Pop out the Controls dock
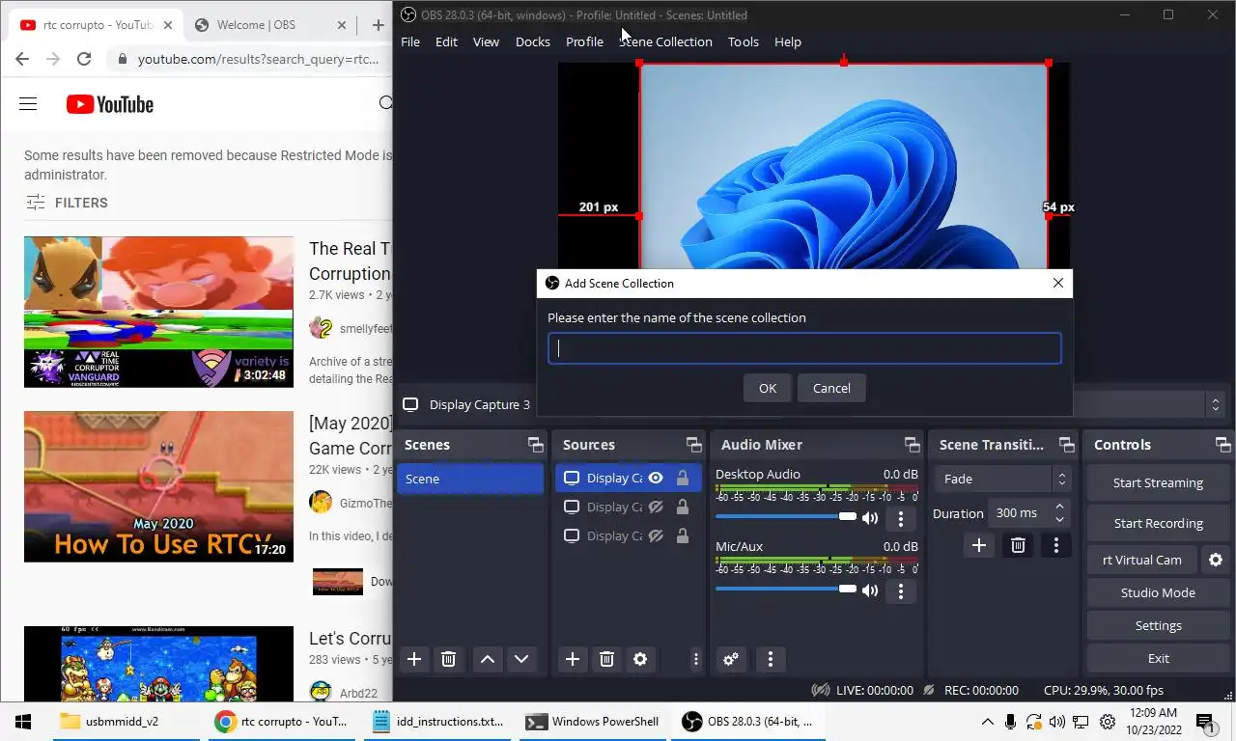This screenshot has width=1236, height=741. click(1222, 445)
